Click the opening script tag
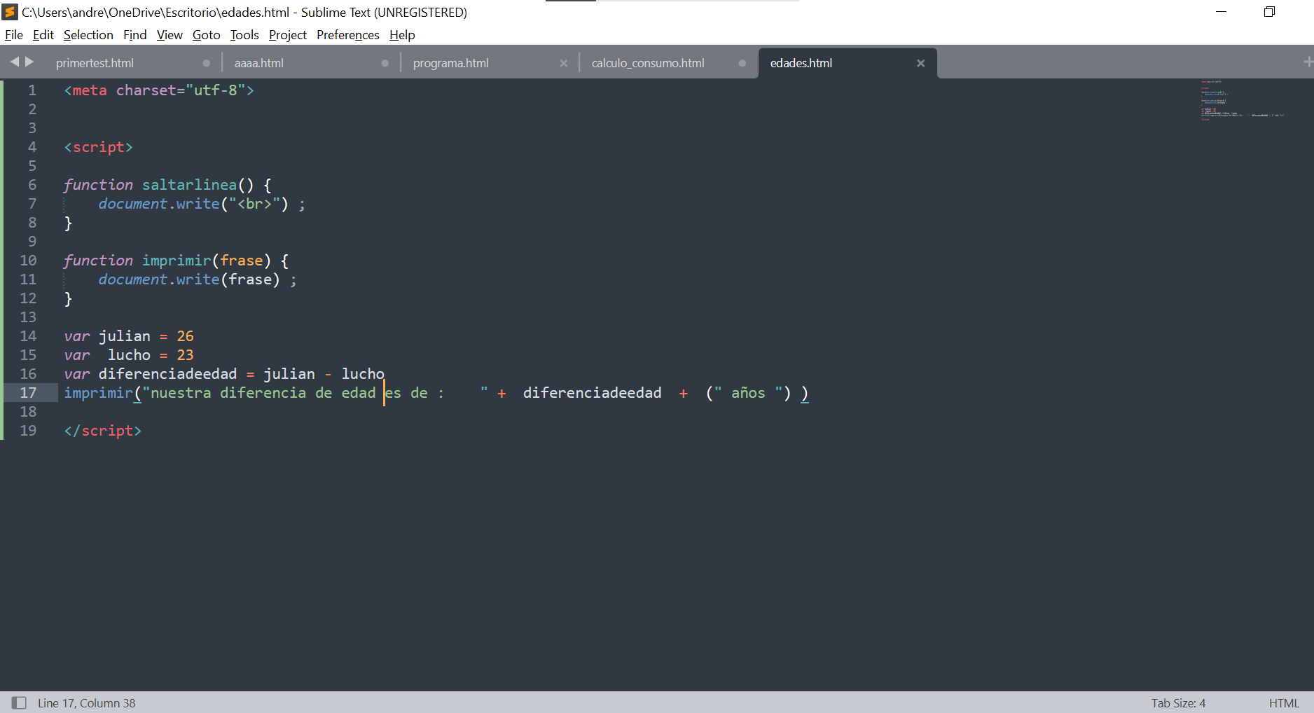 (x=98, y=147)
